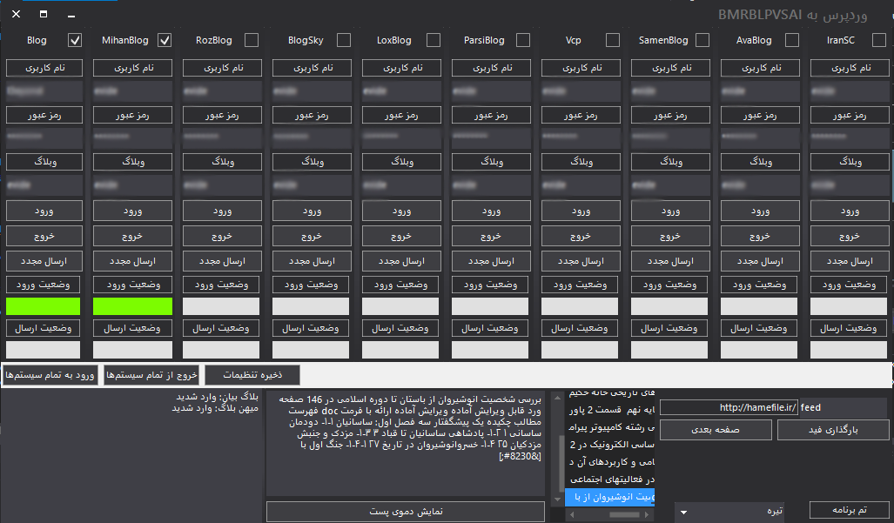Image resolution: width=894 pixels, height=523 pixels.
Task: Click ورود under the RozBlog column
Action: click(x=222, y=211)
